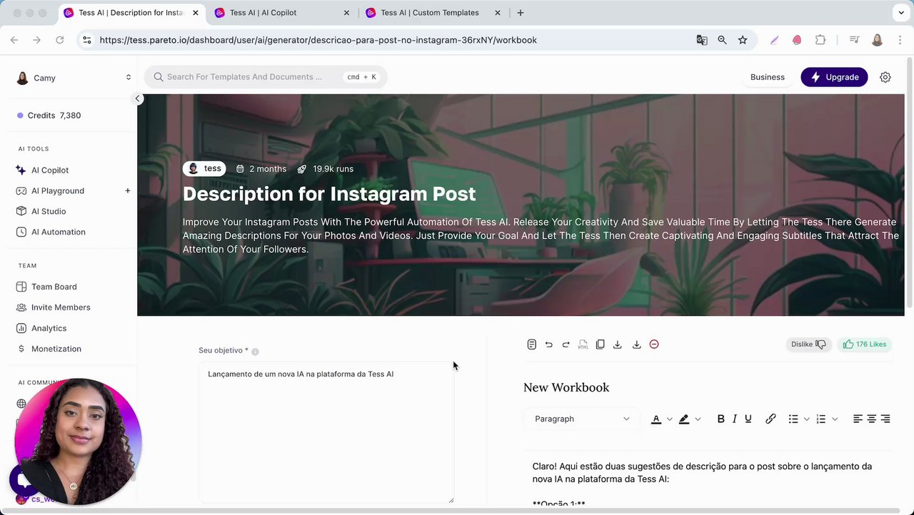Open AI Automation in sidebar
The image size is (914, 515).
[x=58, y=232]
